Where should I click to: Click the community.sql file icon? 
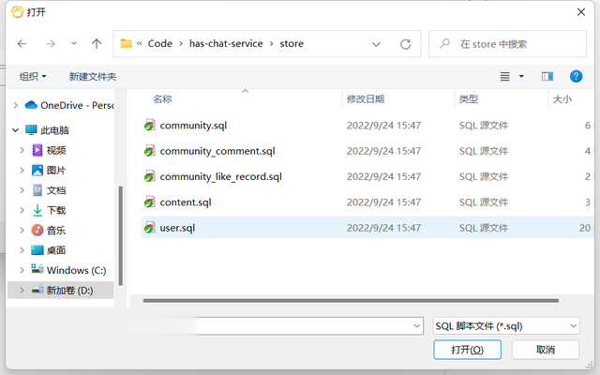(x=150, y=125)
